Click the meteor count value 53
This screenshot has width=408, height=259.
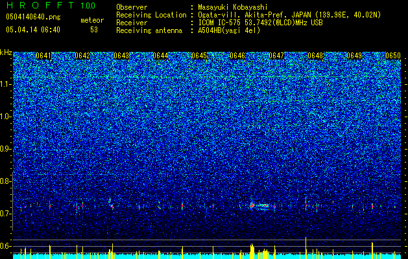click(94, 30)
